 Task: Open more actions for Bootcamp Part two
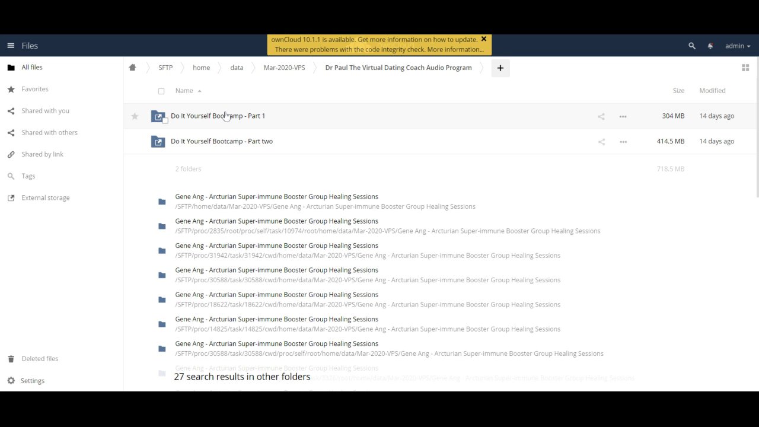[623, 142]
